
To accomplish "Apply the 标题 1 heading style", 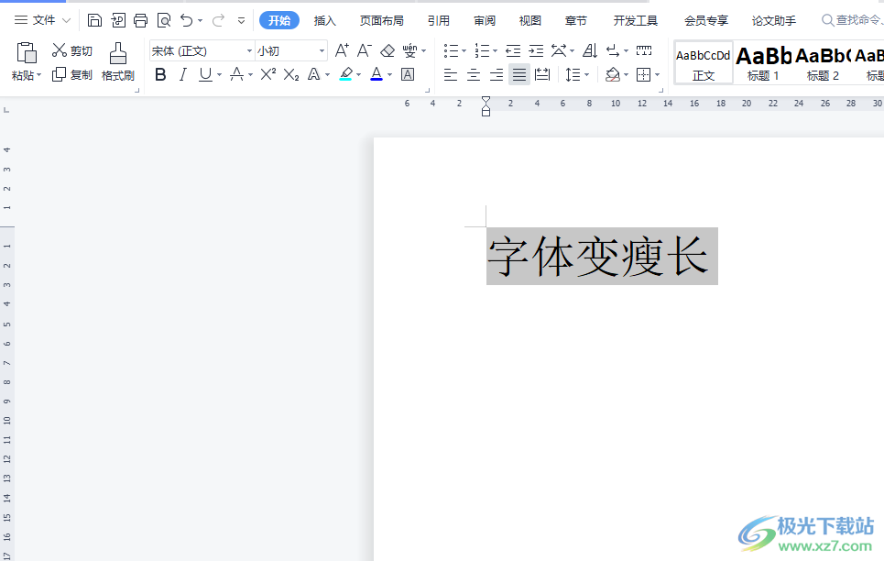I will [763, 62].
